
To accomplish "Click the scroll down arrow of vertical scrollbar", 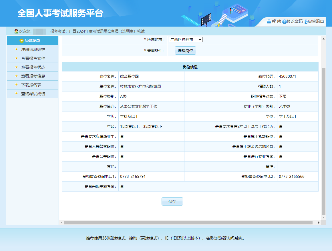I will 323,218.
